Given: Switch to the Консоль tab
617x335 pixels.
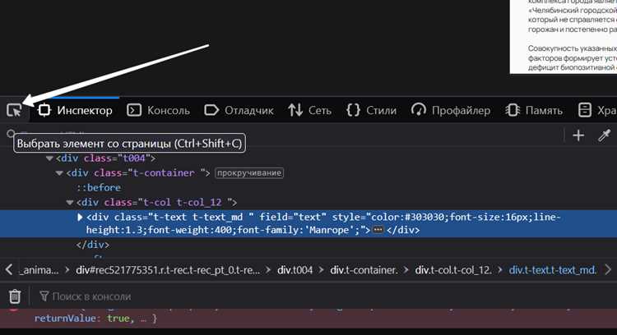Looking at the screenshot, I should (158, 110).
